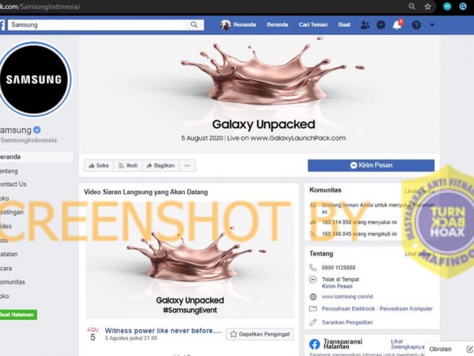Screen dimensions: 474x356
Task: Open the Galaxy Unpacked #SamsungEvent video thumbnail
Action: click(x=190, y=259)
